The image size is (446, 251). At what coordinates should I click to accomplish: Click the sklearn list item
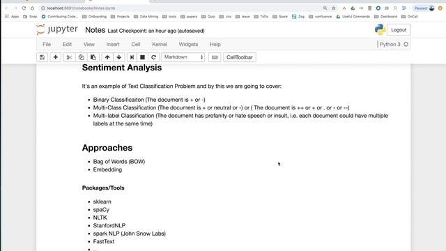(102, 201)
